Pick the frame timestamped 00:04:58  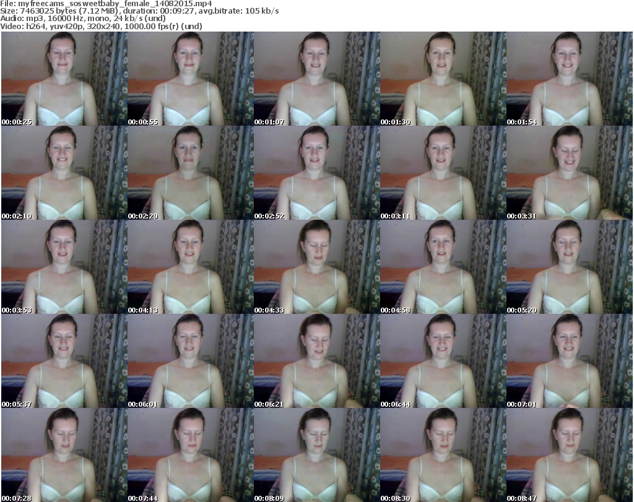(443, 267)
